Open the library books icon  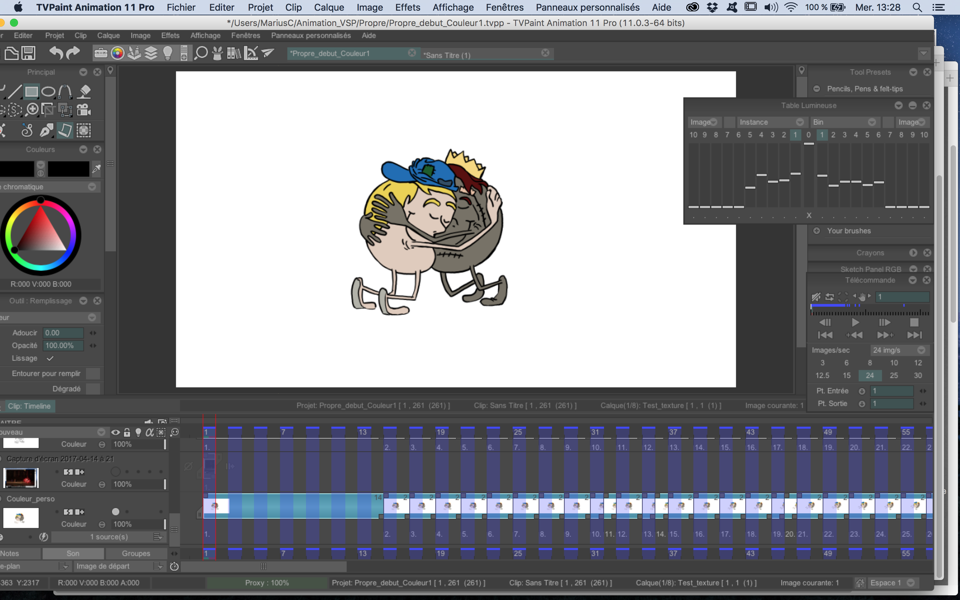pyautogui.click(x=234, y=53)
